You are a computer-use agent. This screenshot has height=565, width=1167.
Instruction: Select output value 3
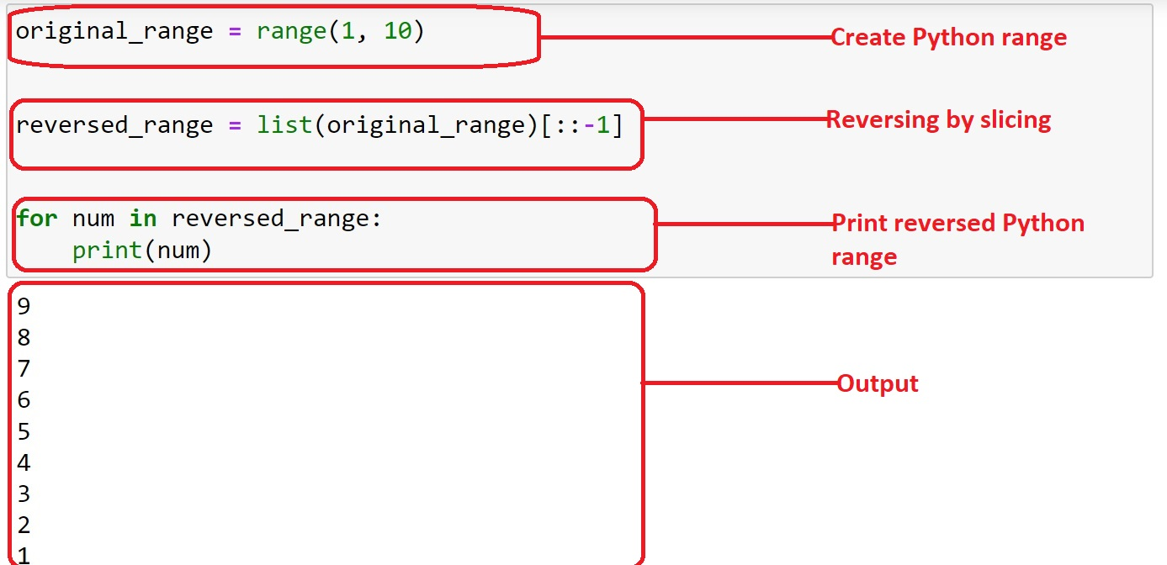(24, 494)
